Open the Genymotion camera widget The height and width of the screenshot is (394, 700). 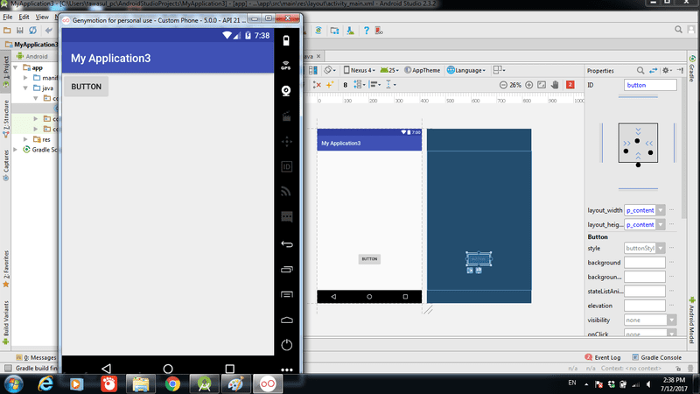click(x=286, y=90)
